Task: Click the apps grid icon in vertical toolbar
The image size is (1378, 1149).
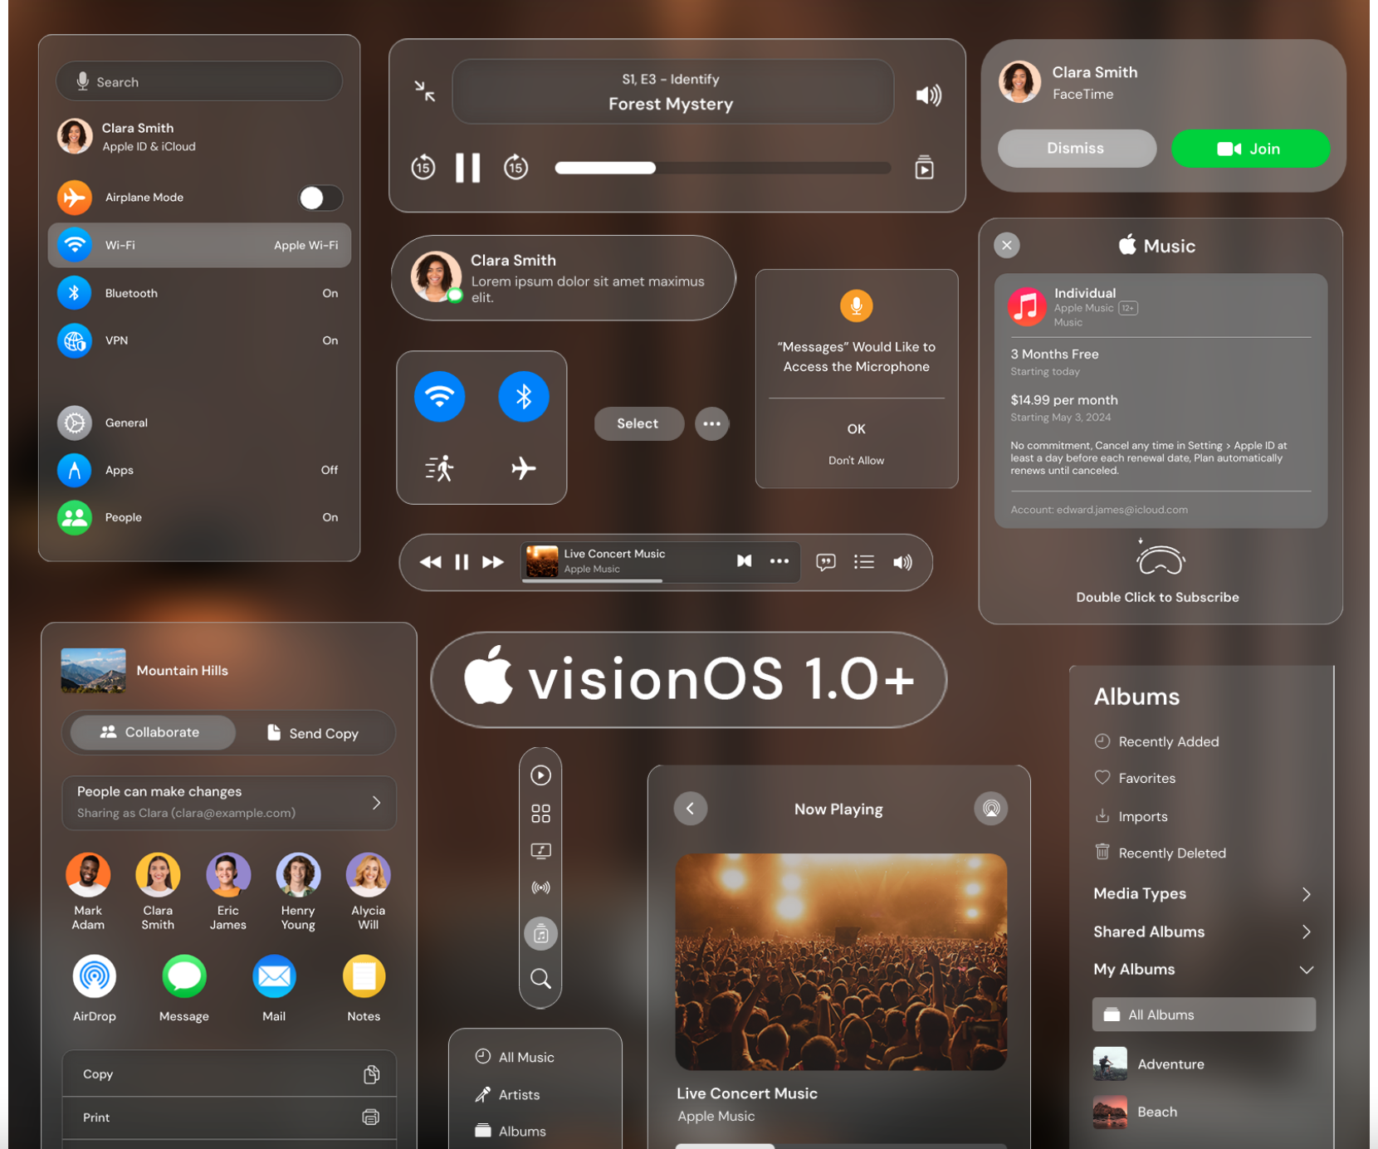Action: coord(540,813)
